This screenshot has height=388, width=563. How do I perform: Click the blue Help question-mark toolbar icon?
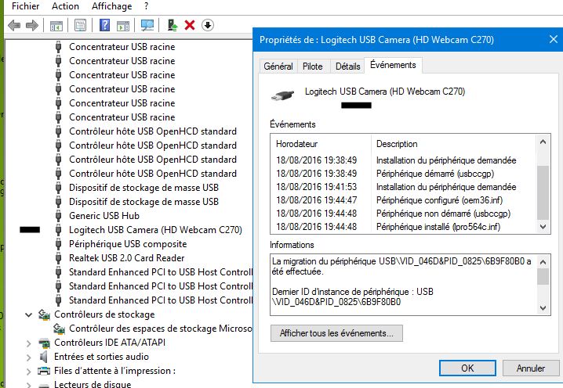104,25
